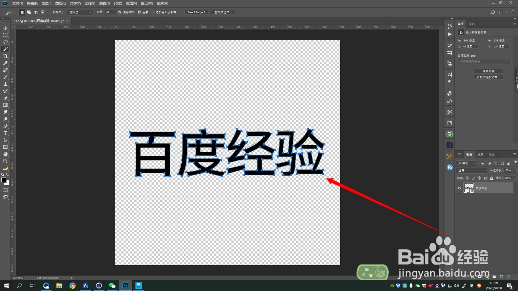Open the 文件(F) menu
The image size is (518, 291).
click(x=17, y=3)
